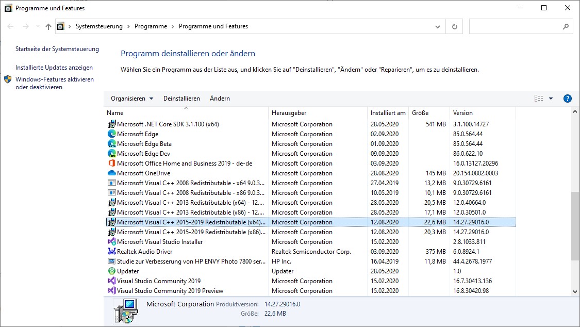Click the refresh button in address bar

pos(455,27)
